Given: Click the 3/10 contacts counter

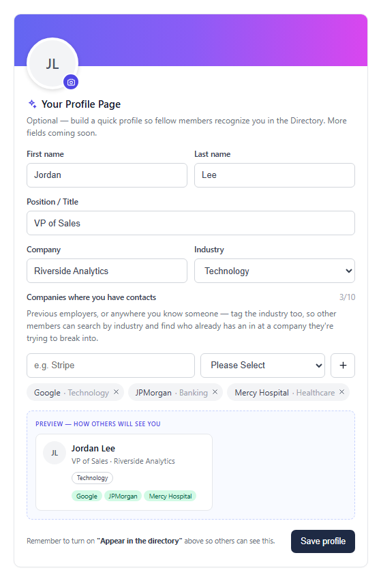Looking at the screenshot, I should pos(348,297).
